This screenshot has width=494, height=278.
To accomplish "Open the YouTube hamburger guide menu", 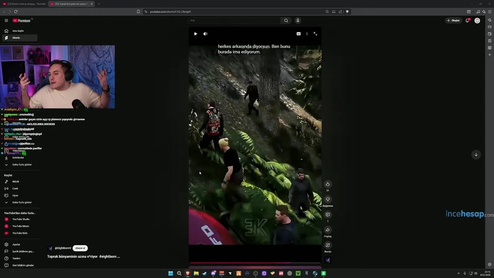I will 6,20.
